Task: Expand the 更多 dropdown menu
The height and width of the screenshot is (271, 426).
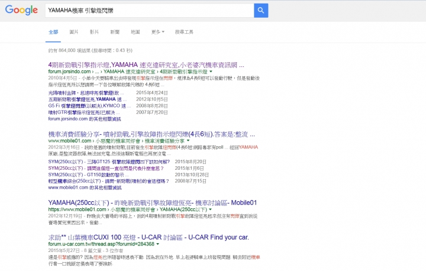Action: [x=157, y=32]
